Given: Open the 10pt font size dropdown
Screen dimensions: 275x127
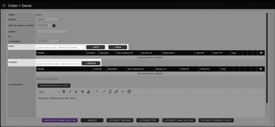Looking at the screenshot, I should [49, 92].
